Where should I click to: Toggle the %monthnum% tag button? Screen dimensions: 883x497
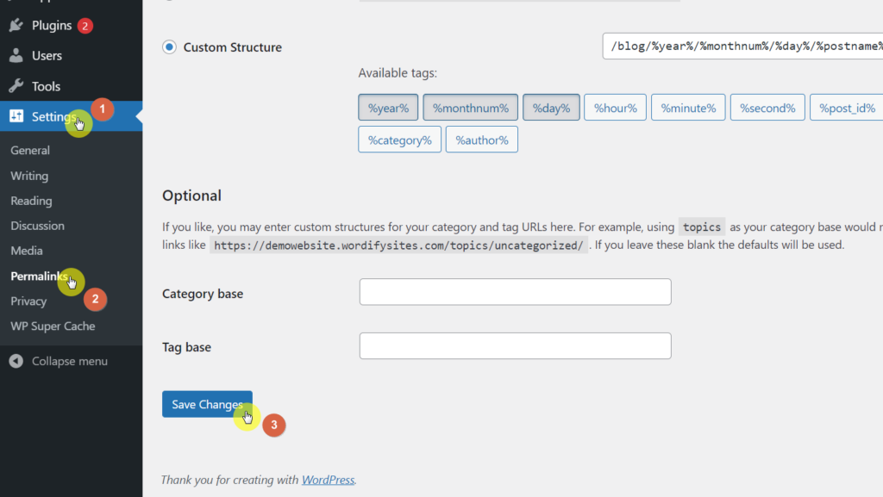(470, 108)
